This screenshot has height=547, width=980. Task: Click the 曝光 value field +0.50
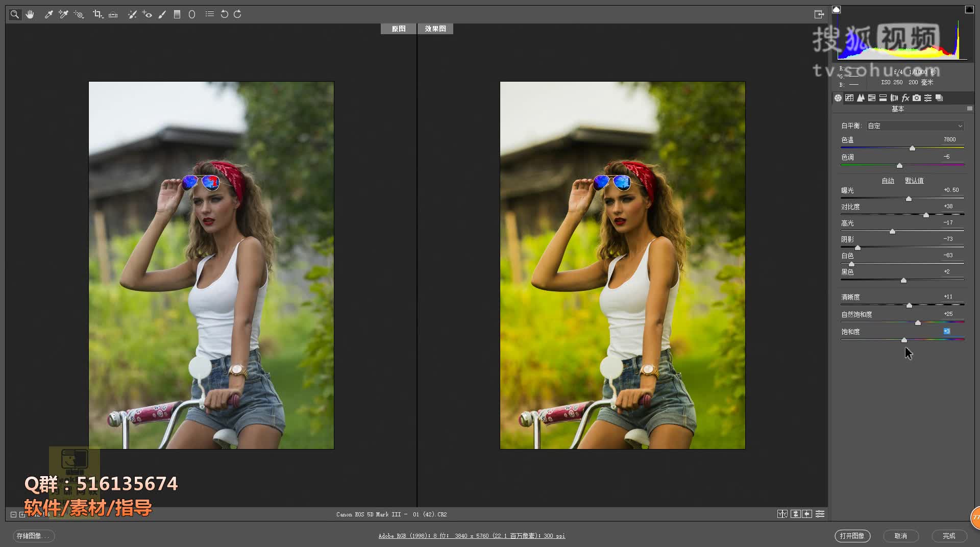[x=951, y=190]
